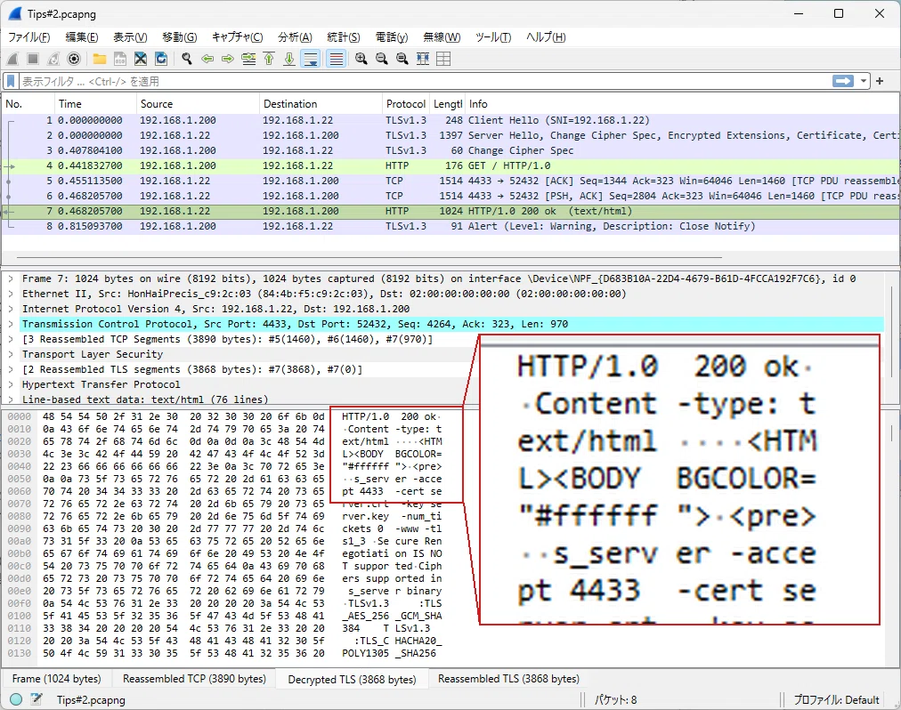Reset text to normal size icon
901x710 pixels.
[x=402, y=59]
